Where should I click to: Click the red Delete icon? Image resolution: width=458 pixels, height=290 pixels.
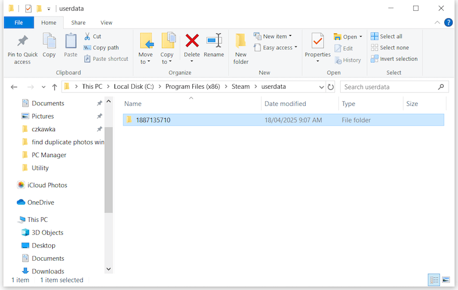click(x=192, y=41)
